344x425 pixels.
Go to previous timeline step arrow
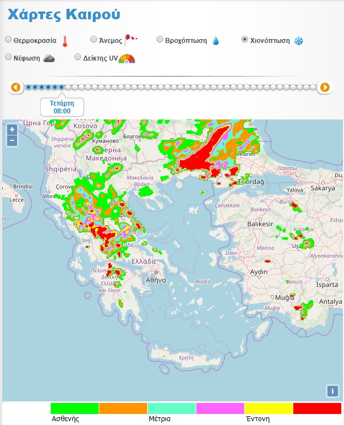pyautogui.click(x=16, y=88)
